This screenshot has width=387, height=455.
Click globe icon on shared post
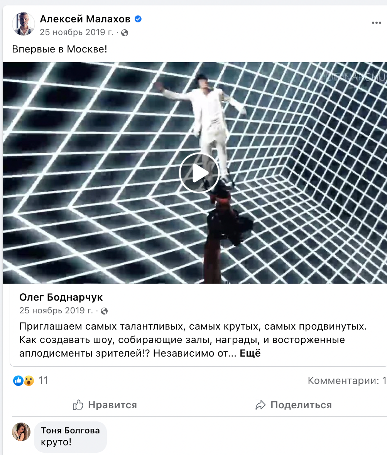click(x=104, y=311)
